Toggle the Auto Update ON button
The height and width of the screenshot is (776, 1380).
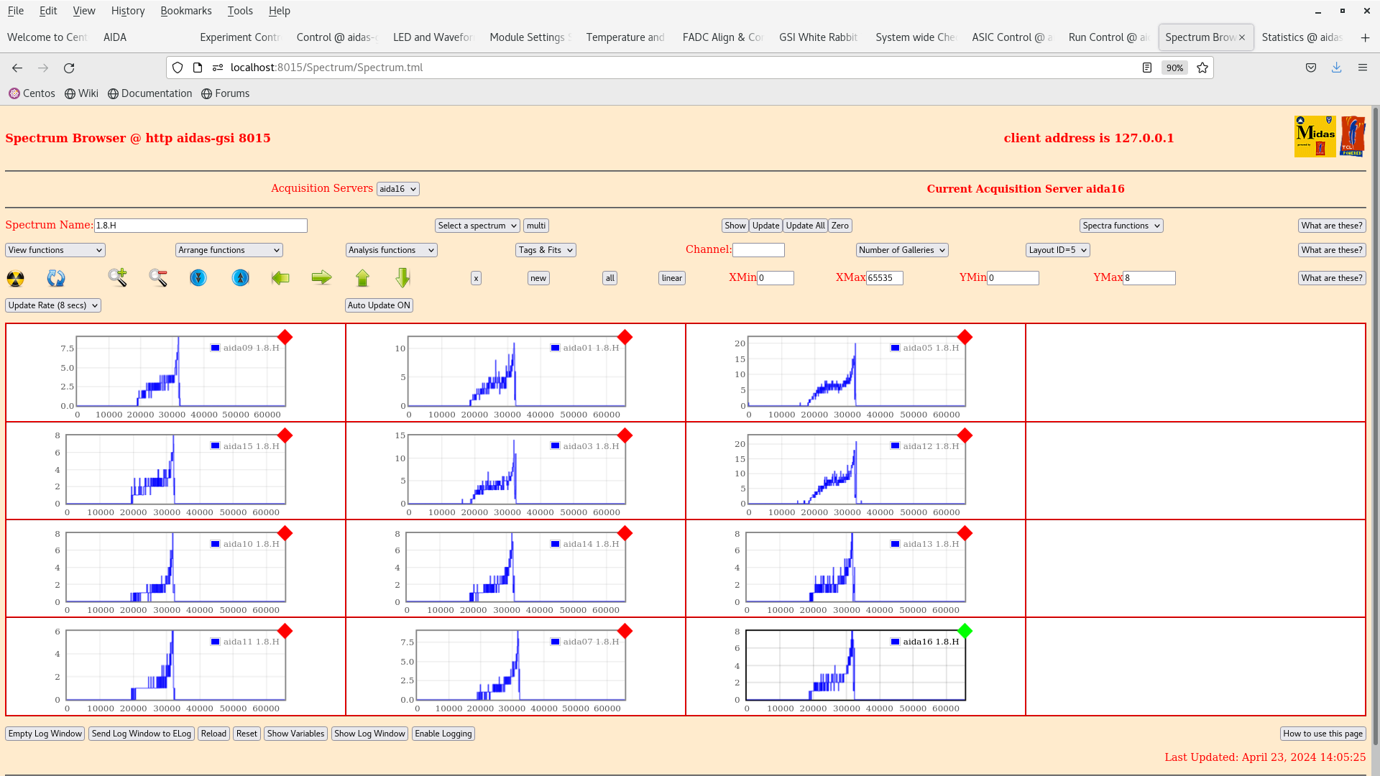click(x=379, y=305)
